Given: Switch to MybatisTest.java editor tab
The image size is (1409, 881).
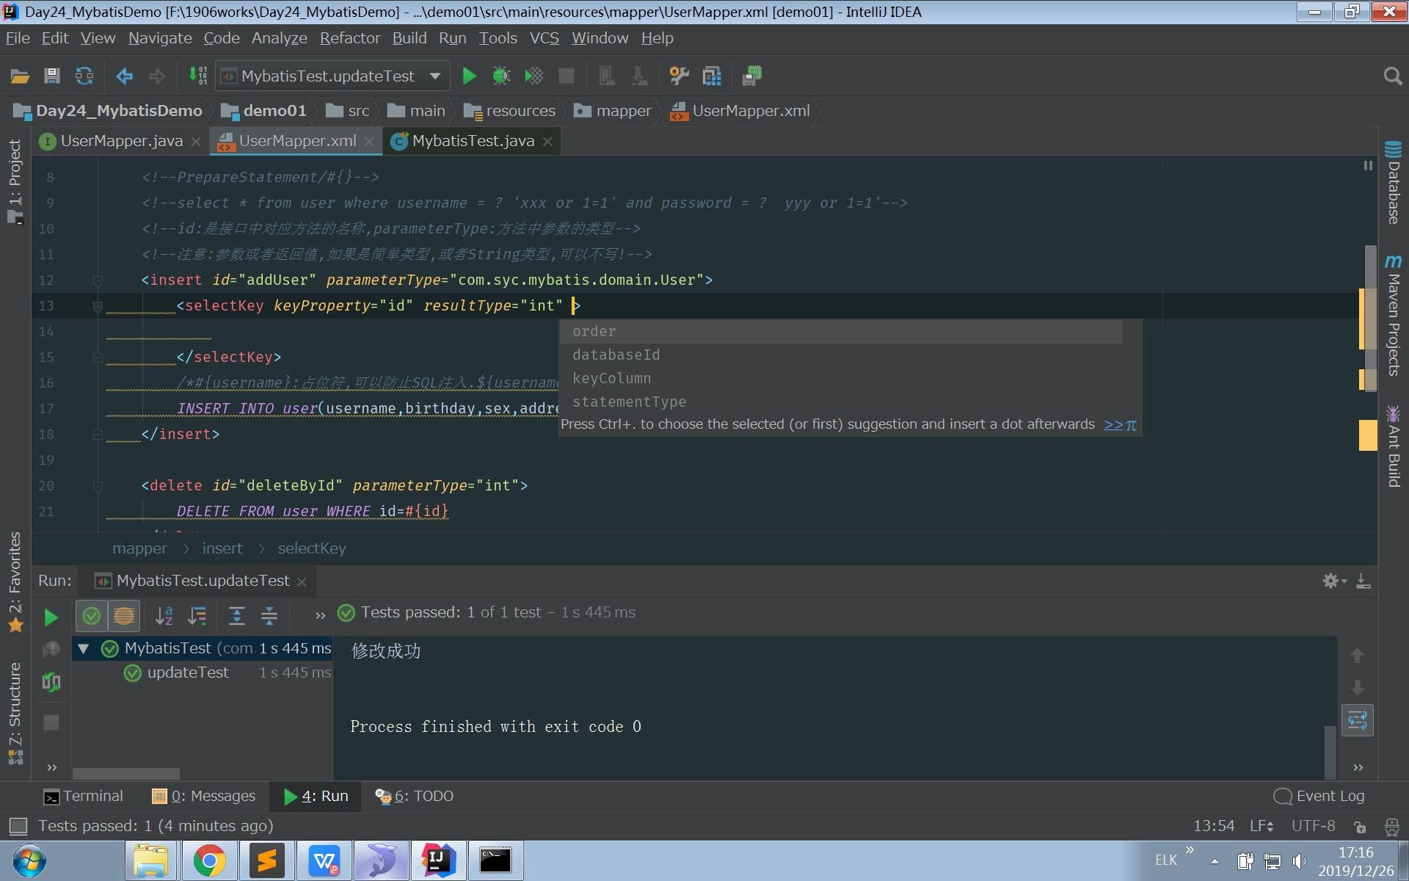Looking at the screenshot, I should 472,141.
